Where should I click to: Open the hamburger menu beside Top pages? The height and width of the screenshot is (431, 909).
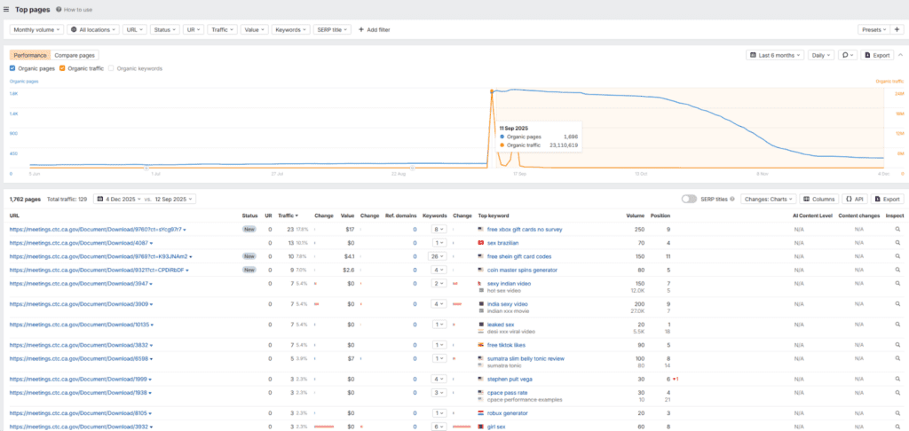(7, 9)
